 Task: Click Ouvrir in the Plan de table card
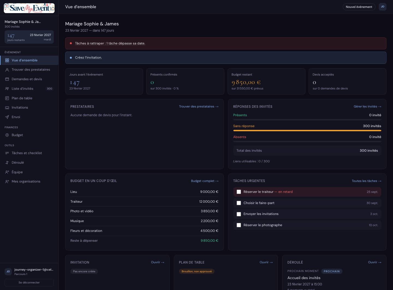266,262
